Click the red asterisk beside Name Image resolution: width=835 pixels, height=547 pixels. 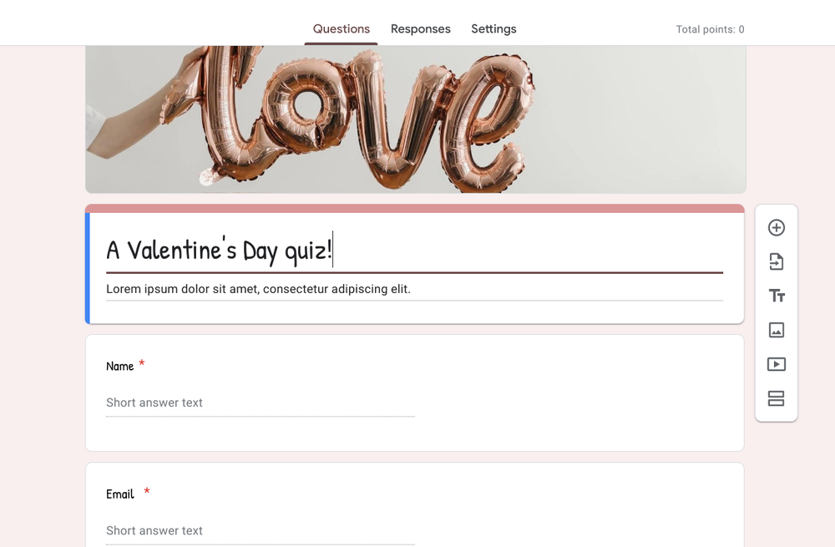point(141,364)
